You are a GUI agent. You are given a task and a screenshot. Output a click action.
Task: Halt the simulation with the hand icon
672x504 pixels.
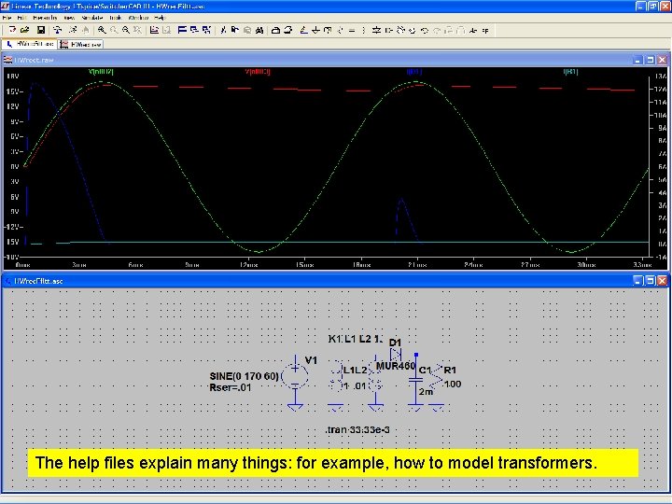pyautogui.click(x=85, y=30)
